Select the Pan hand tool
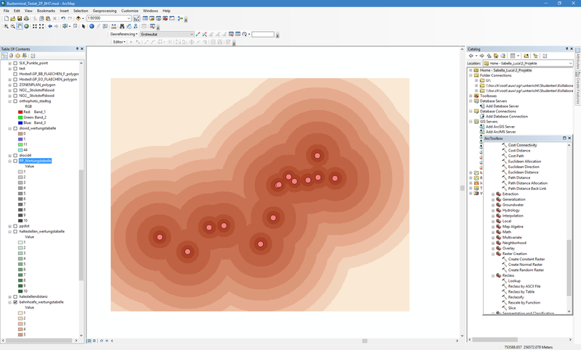581x350 pixels. tap(20, 26)
